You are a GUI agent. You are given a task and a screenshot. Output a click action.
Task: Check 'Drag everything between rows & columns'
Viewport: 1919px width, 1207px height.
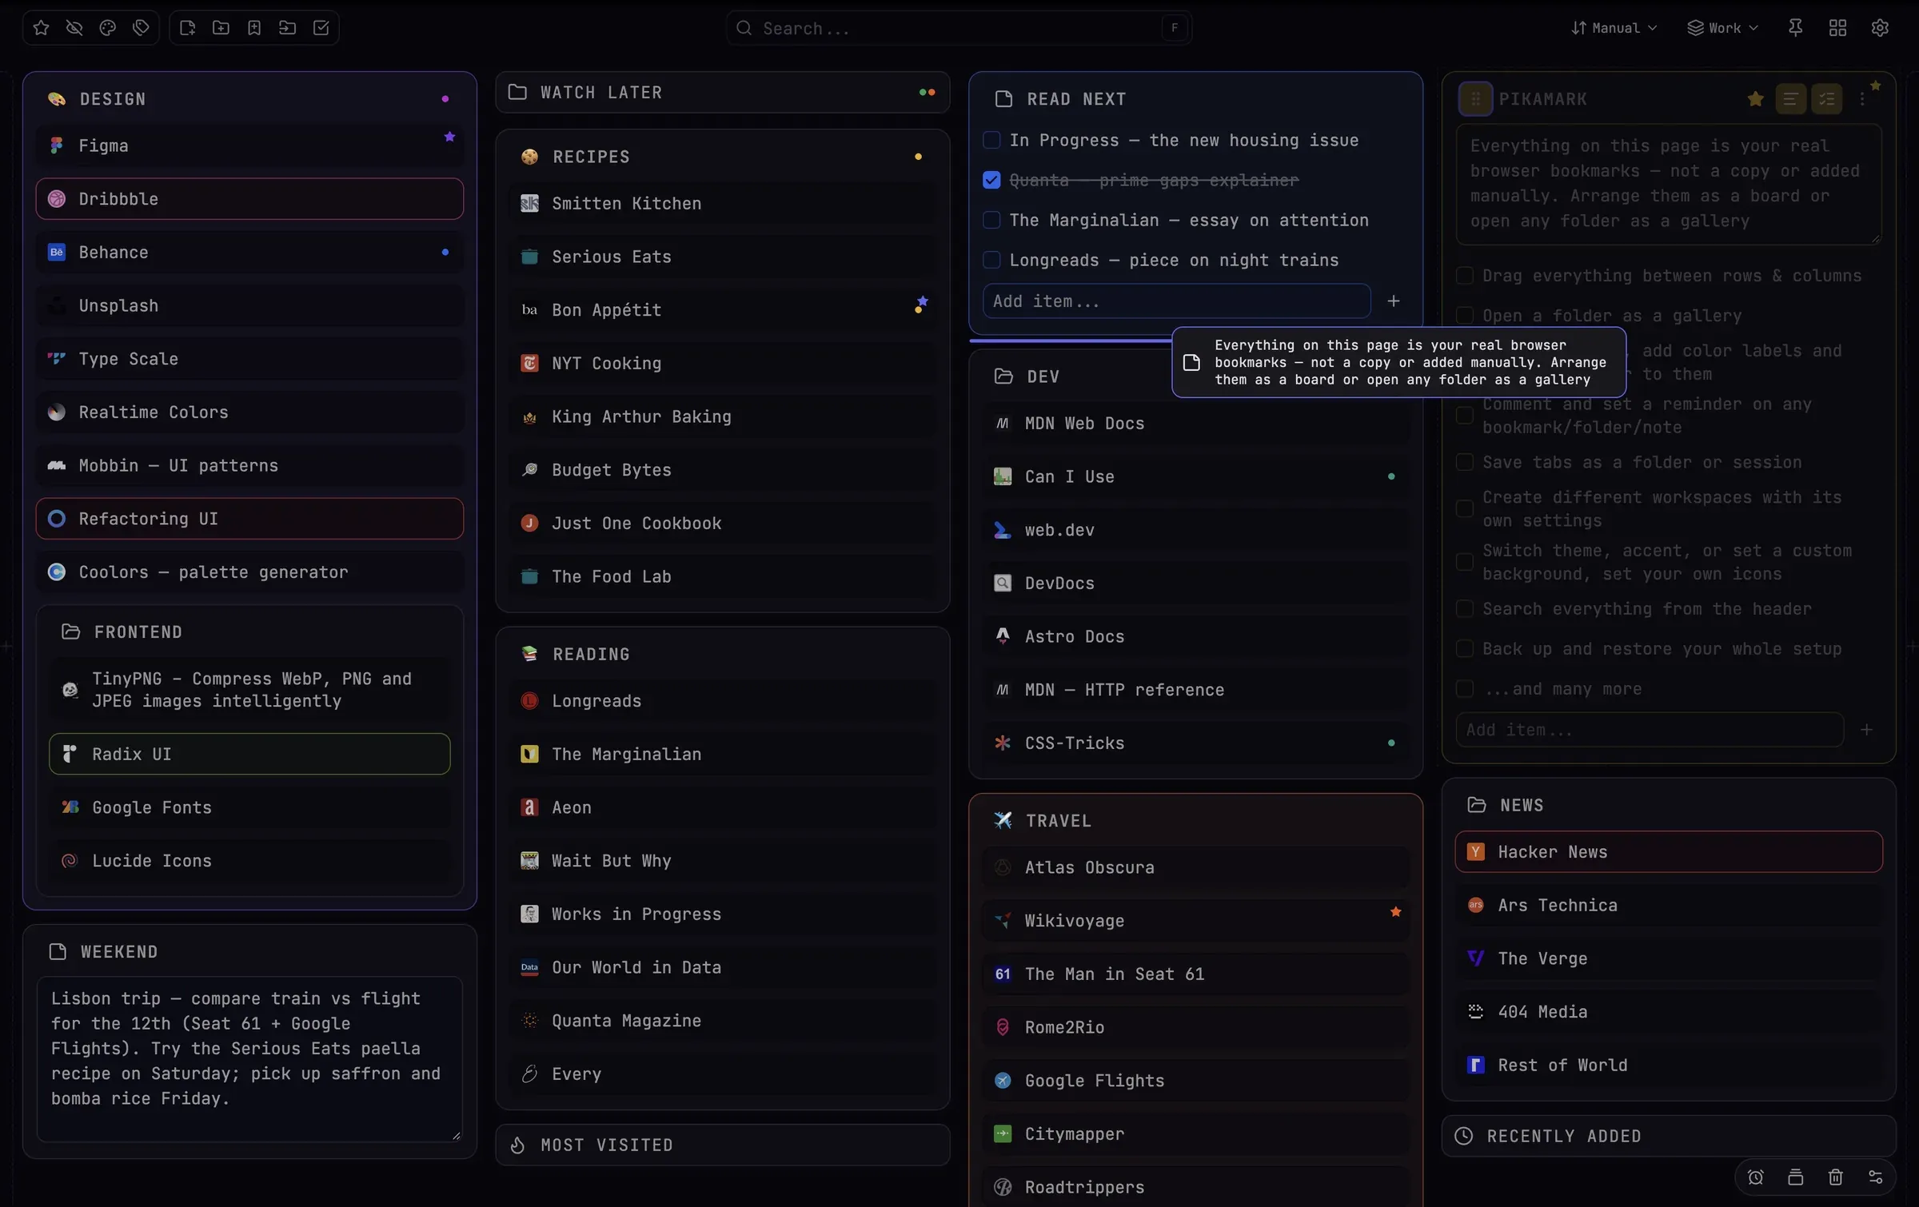tap(1465, 276)
